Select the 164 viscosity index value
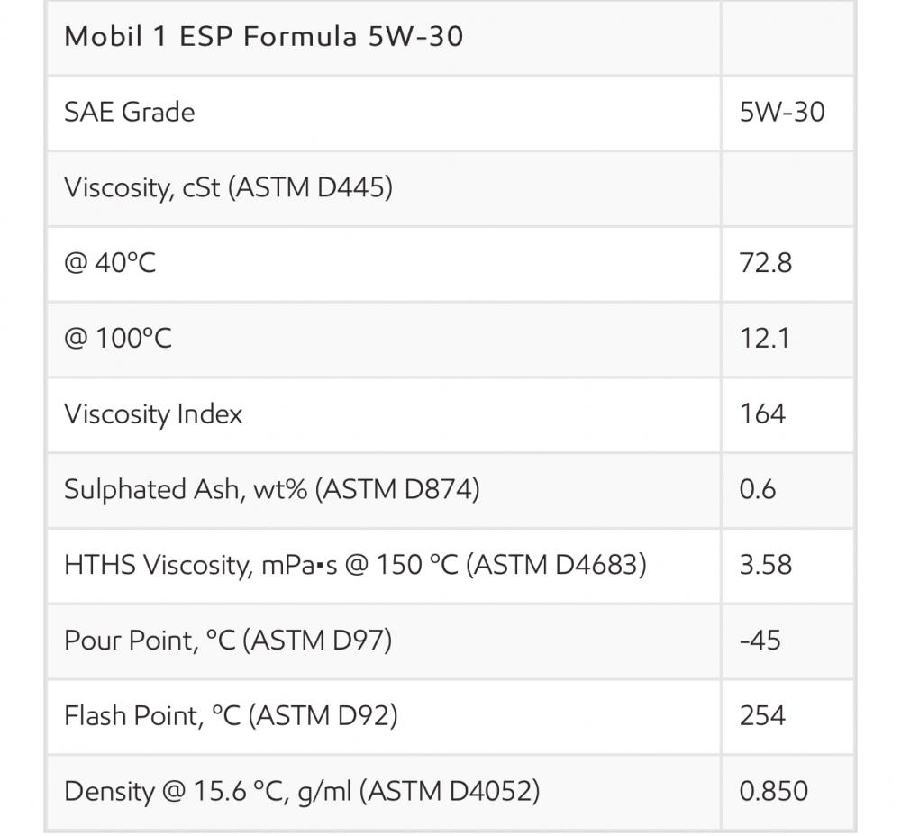Image resolution: width=901 pixels, height=836 pixels. coord(762,414)
